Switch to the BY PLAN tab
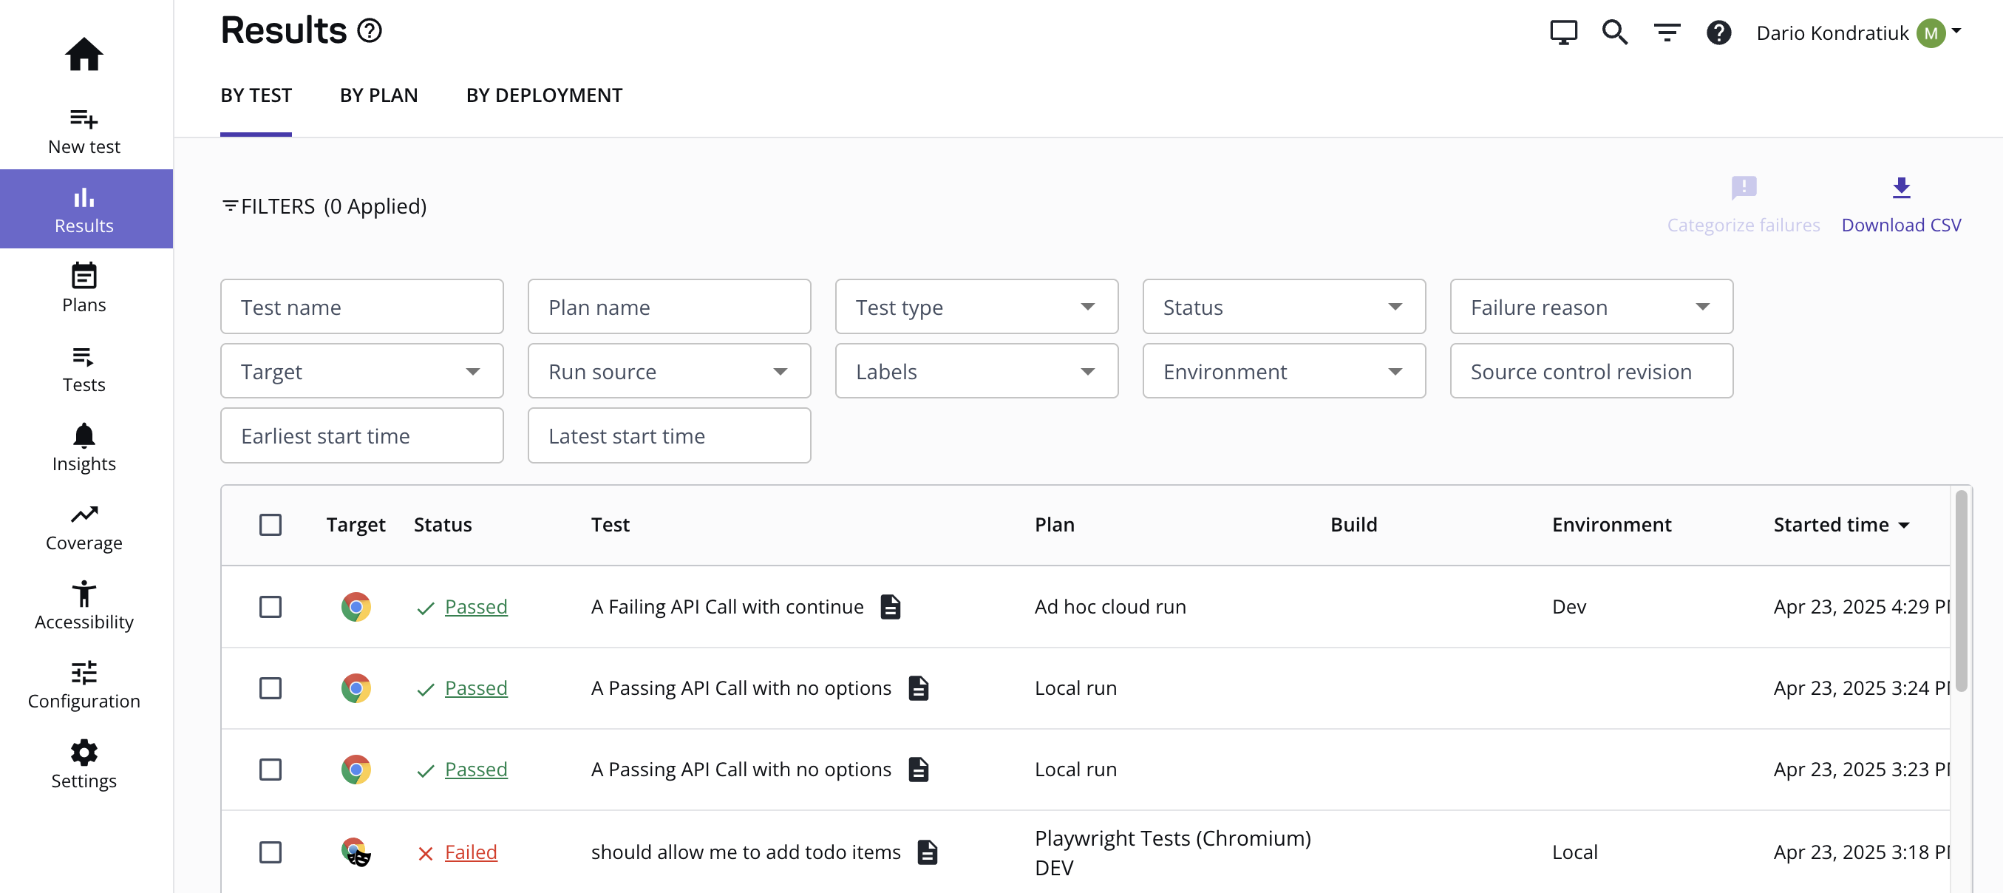This screenshot has height=893, width=2003. [378, 95]
